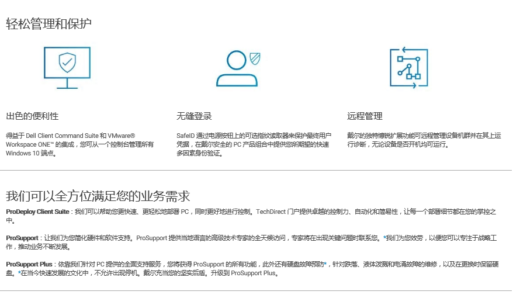Click the blue asterisk before 在当今快速发展的文化中
The width and height of the screenshot is (513, 298).
tap(19, 273)
